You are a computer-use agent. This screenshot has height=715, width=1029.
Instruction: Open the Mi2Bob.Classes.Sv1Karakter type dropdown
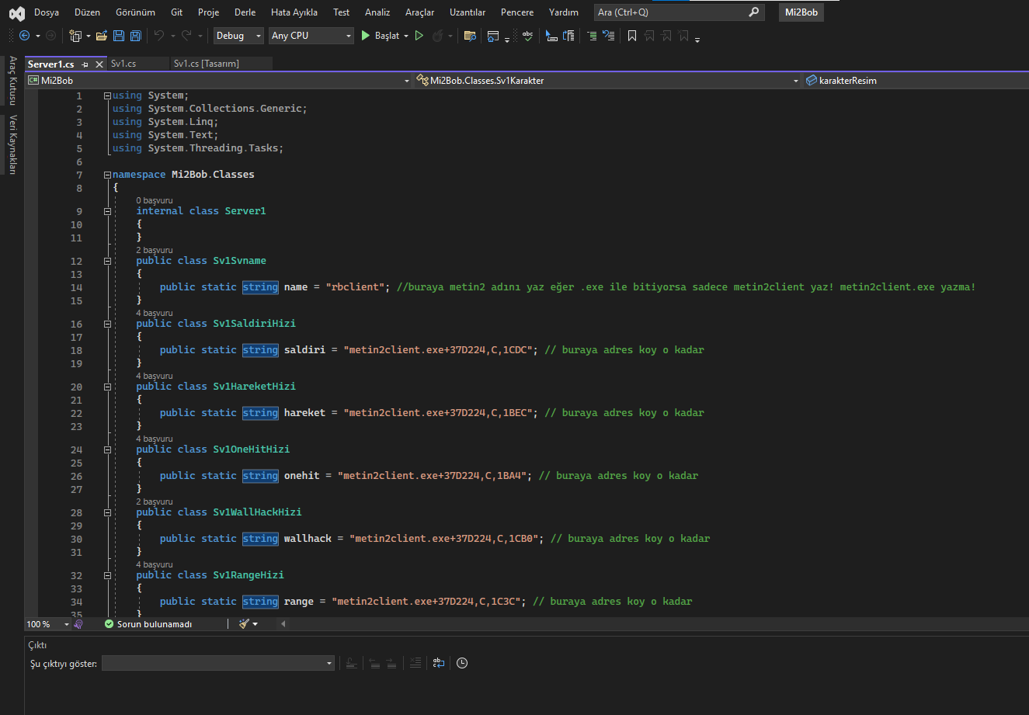point(607,80)
